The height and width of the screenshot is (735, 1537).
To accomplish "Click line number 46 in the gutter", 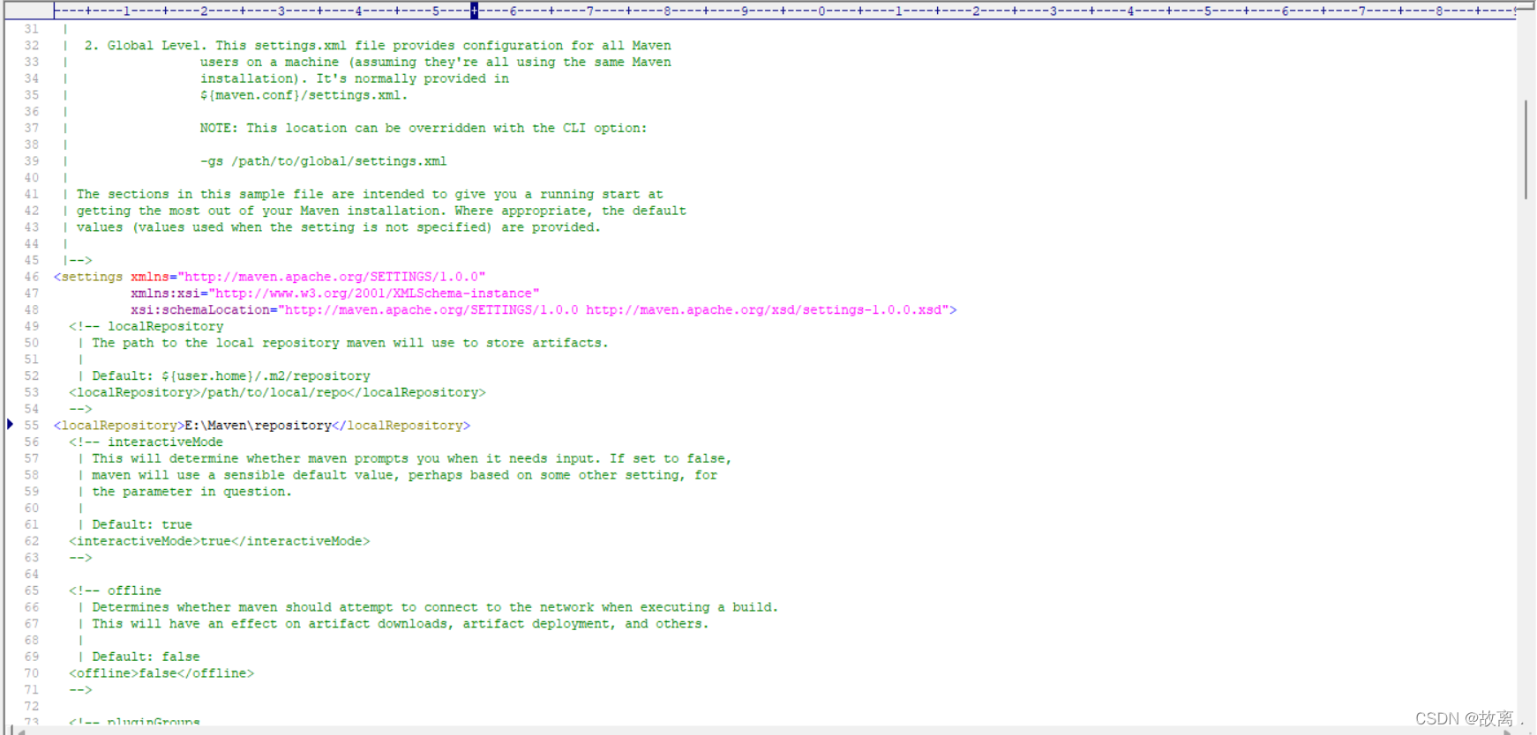I will 32,277.
